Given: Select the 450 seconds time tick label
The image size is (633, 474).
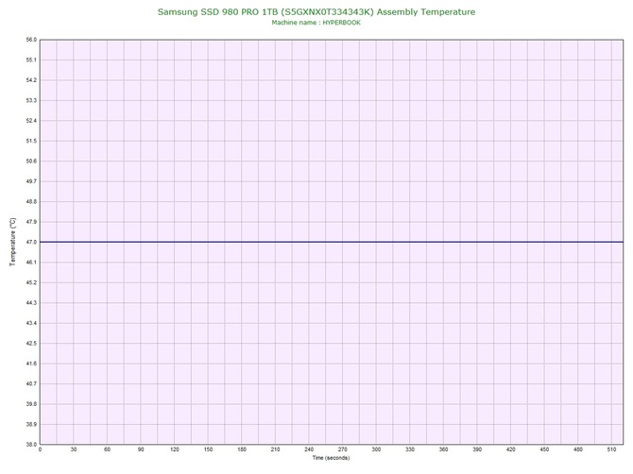Looking at the screenshot, I should pos(544,449).
